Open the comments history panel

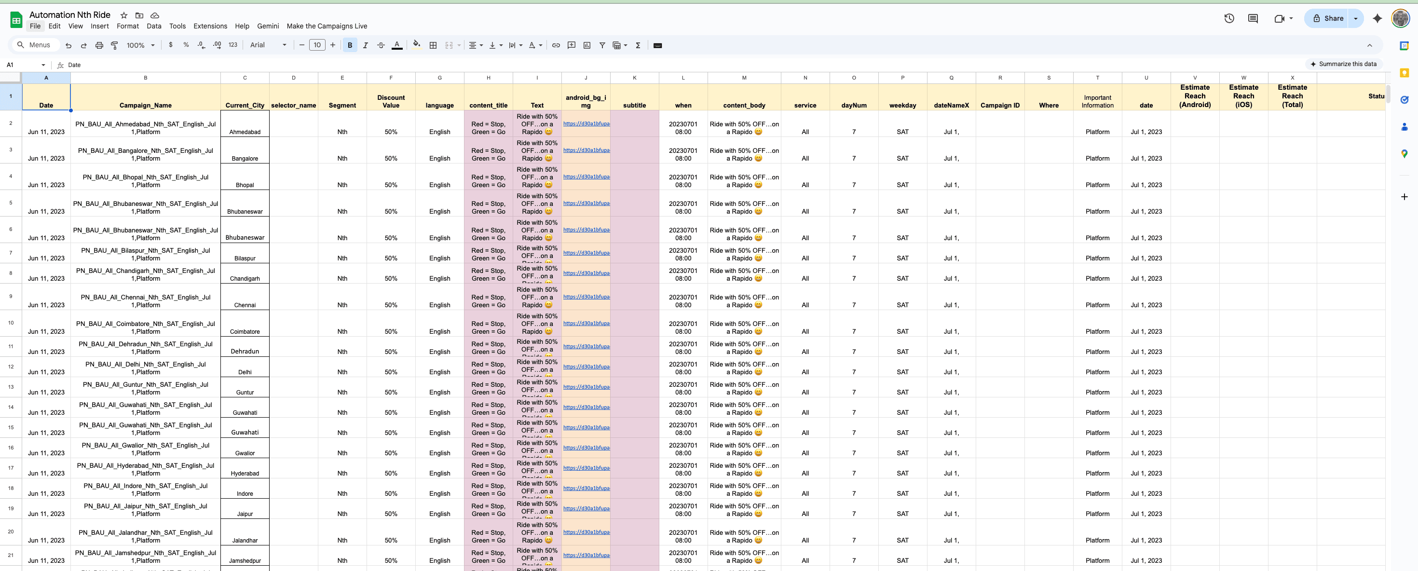[1253, 18]
